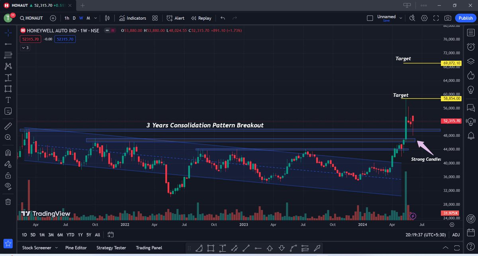
Task: Click the Publish button
Action: [x=466, y=18]
